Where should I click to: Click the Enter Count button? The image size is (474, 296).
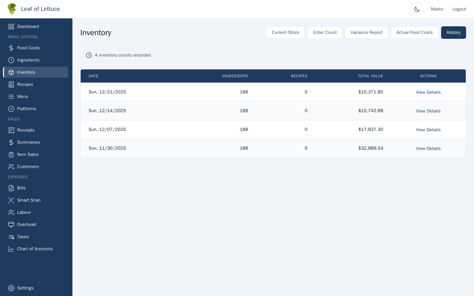325,32
